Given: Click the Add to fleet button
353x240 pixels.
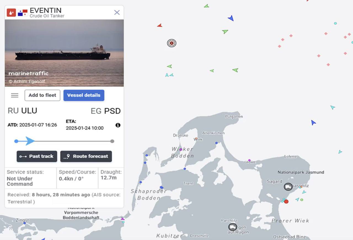Looking at the screenshot, I should coord(42,95).
